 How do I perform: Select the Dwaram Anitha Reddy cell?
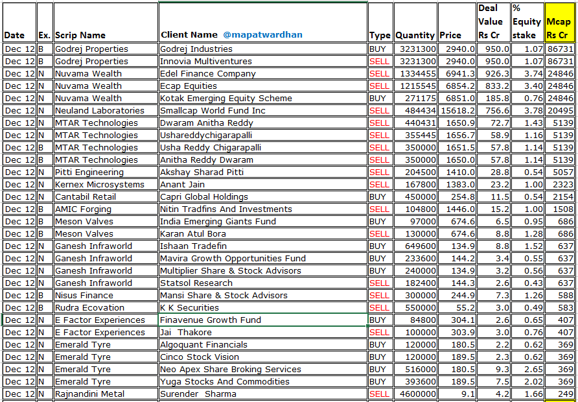point(263,123)
